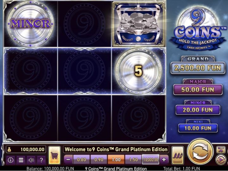Click the silver treasure chest symbol
The image size is (228, 171).
[138, 24]
